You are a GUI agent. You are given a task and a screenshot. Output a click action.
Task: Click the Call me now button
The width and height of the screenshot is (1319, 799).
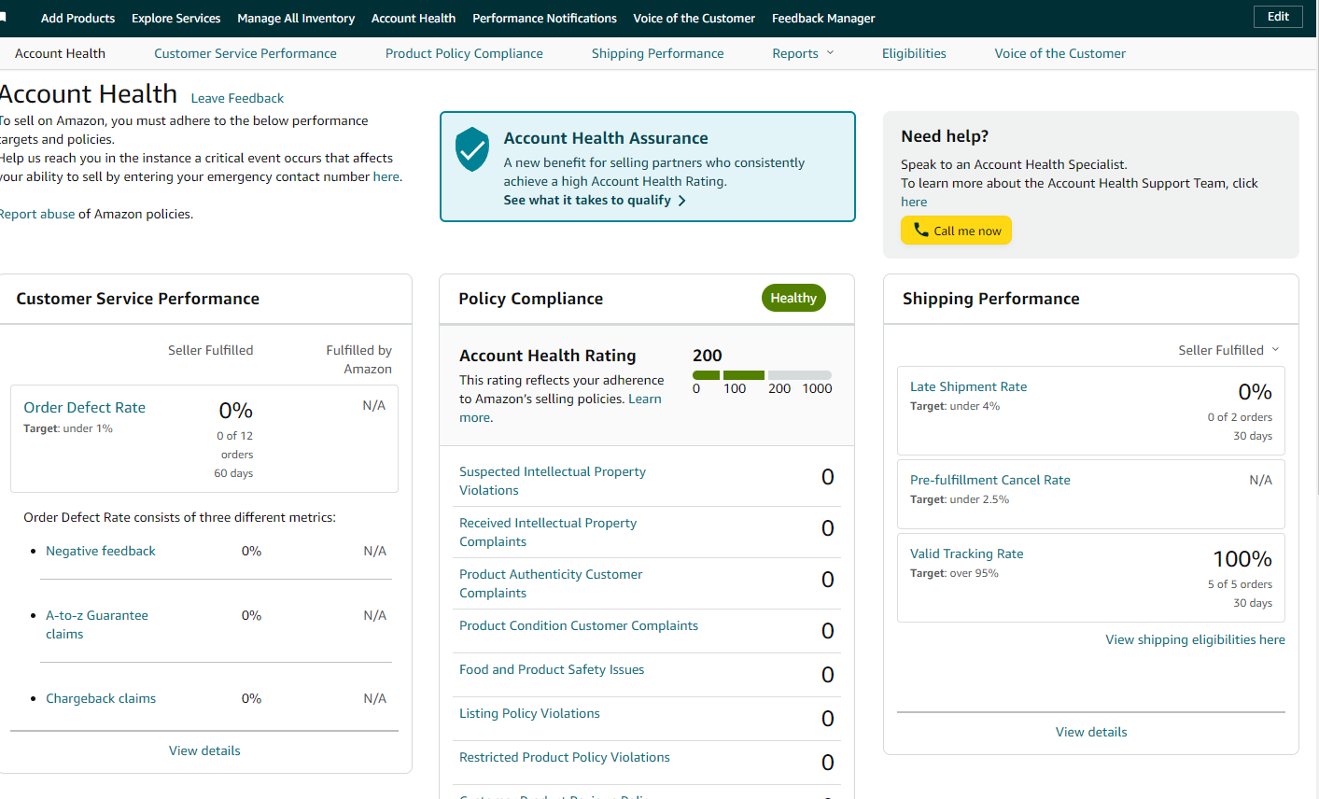[956, 231]
